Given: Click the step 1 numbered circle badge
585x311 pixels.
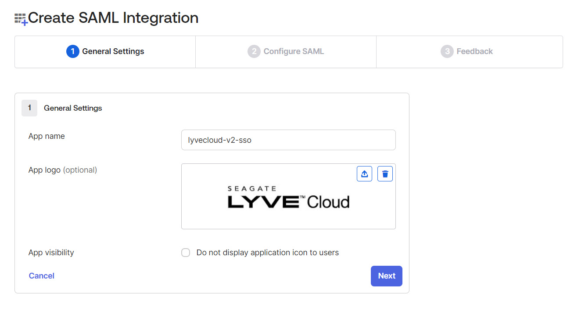Looking at the screenshot, I should click(x=72, y=51).
